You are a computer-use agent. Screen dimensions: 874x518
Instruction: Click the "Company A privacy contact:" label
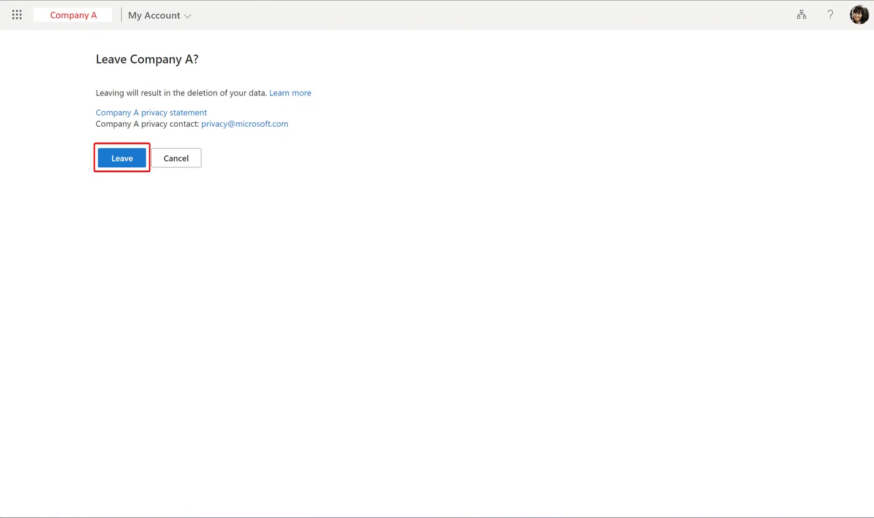(x=147, y=124)
